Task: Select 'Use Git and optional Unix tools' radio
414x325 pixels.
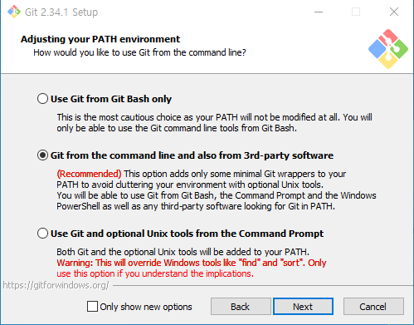Action: 42,234
